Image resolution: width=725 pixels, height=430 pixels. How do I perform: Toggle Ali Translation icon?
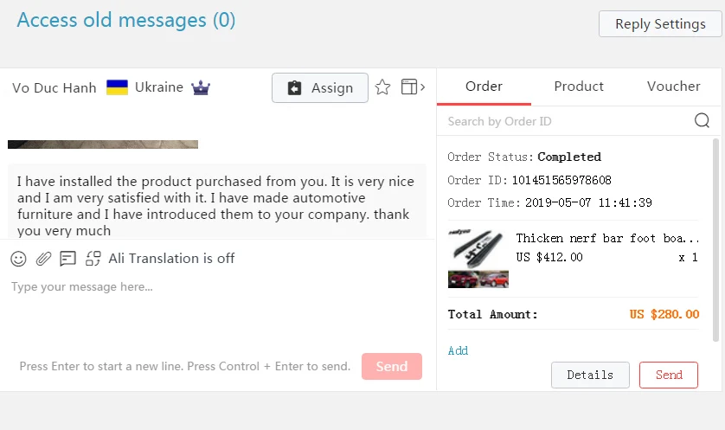pyautogui.click(x=93, y=259)
